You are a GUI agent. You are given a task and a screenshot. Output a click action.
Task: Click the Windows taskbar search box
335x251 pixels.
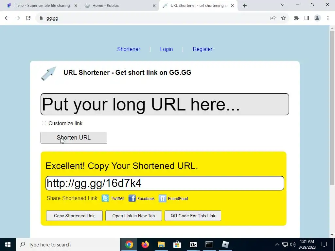click(x=68, y=244)
